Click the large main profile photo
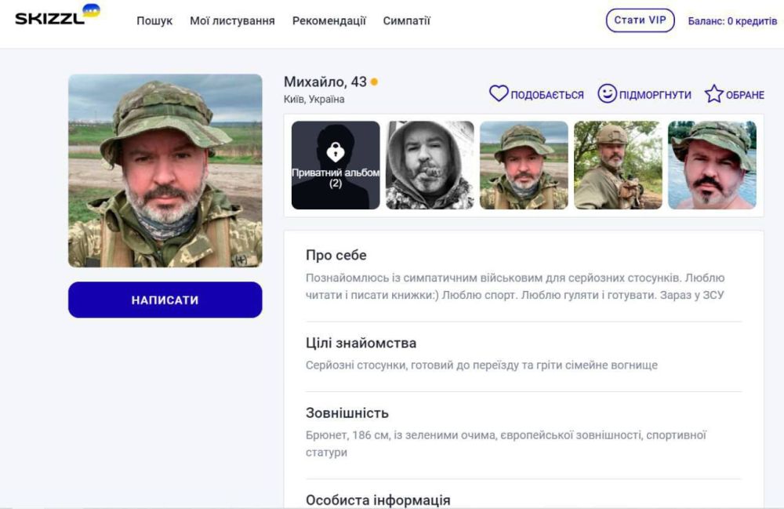 click(x=165, y=170)
